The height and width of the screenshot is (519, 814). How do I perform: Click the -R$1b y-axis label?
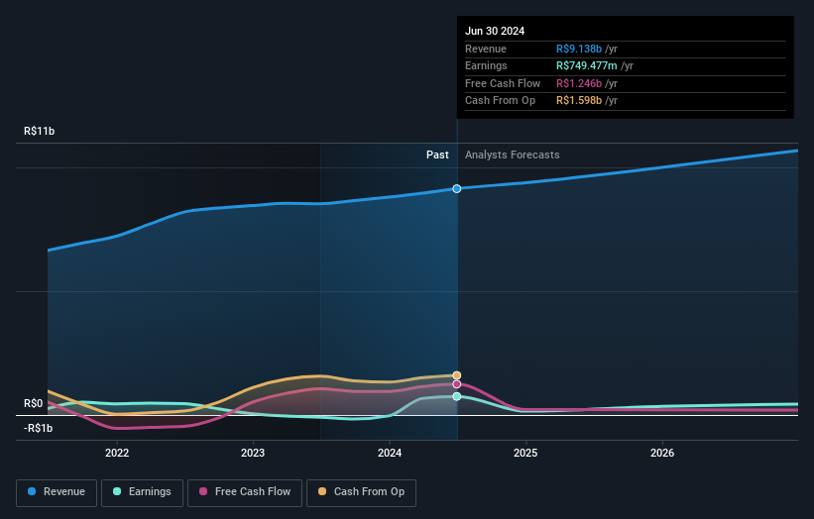pyautogui.click(x=38, y=428)
